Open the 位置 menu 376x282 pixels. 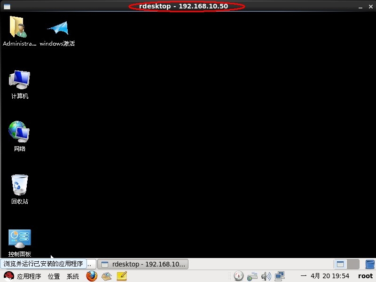(x=54, y=276)
